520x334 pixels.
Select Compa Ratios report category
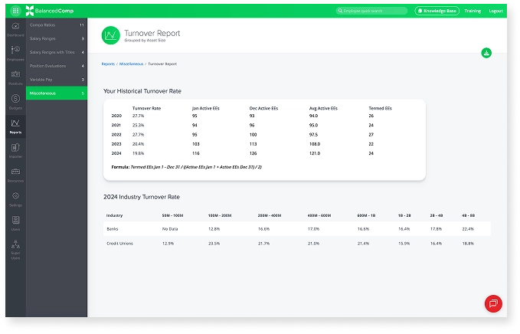point(56,25)
